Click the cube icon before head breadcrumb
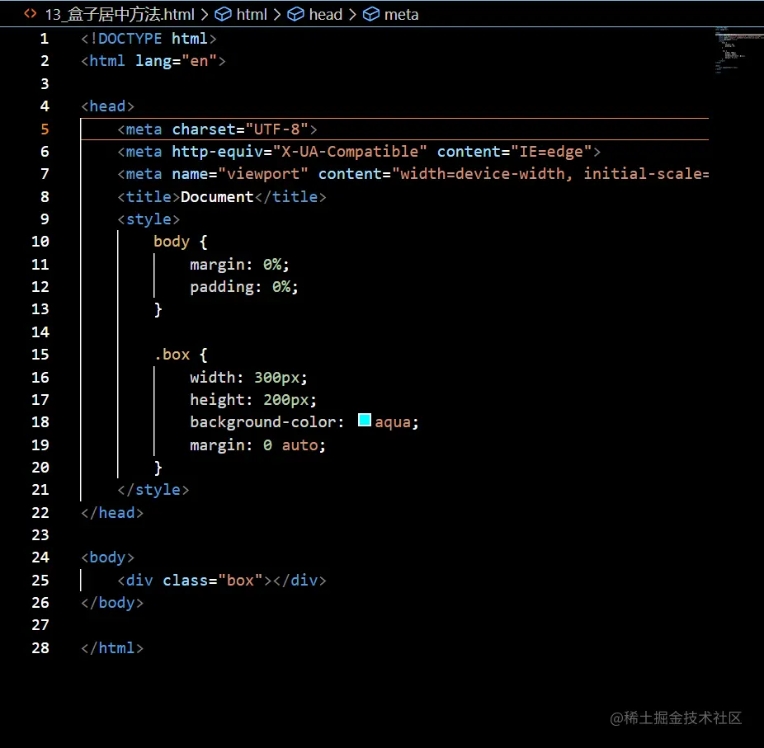 (295, 15)
